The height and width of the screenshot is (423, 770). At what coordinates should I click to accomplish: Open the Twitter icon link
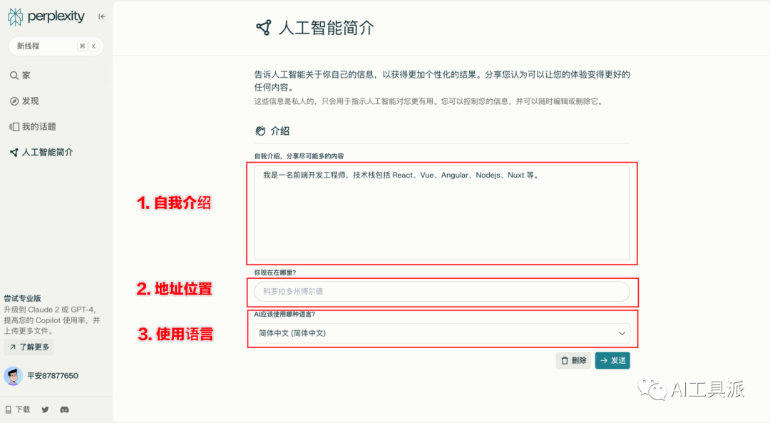tap(45, 409)
